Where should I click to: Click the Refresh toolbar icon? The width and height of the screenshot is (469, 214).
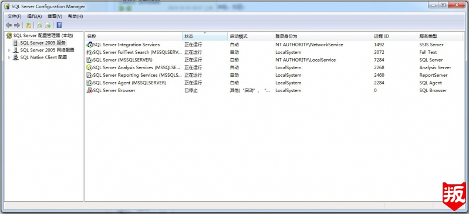click(40, 25)
